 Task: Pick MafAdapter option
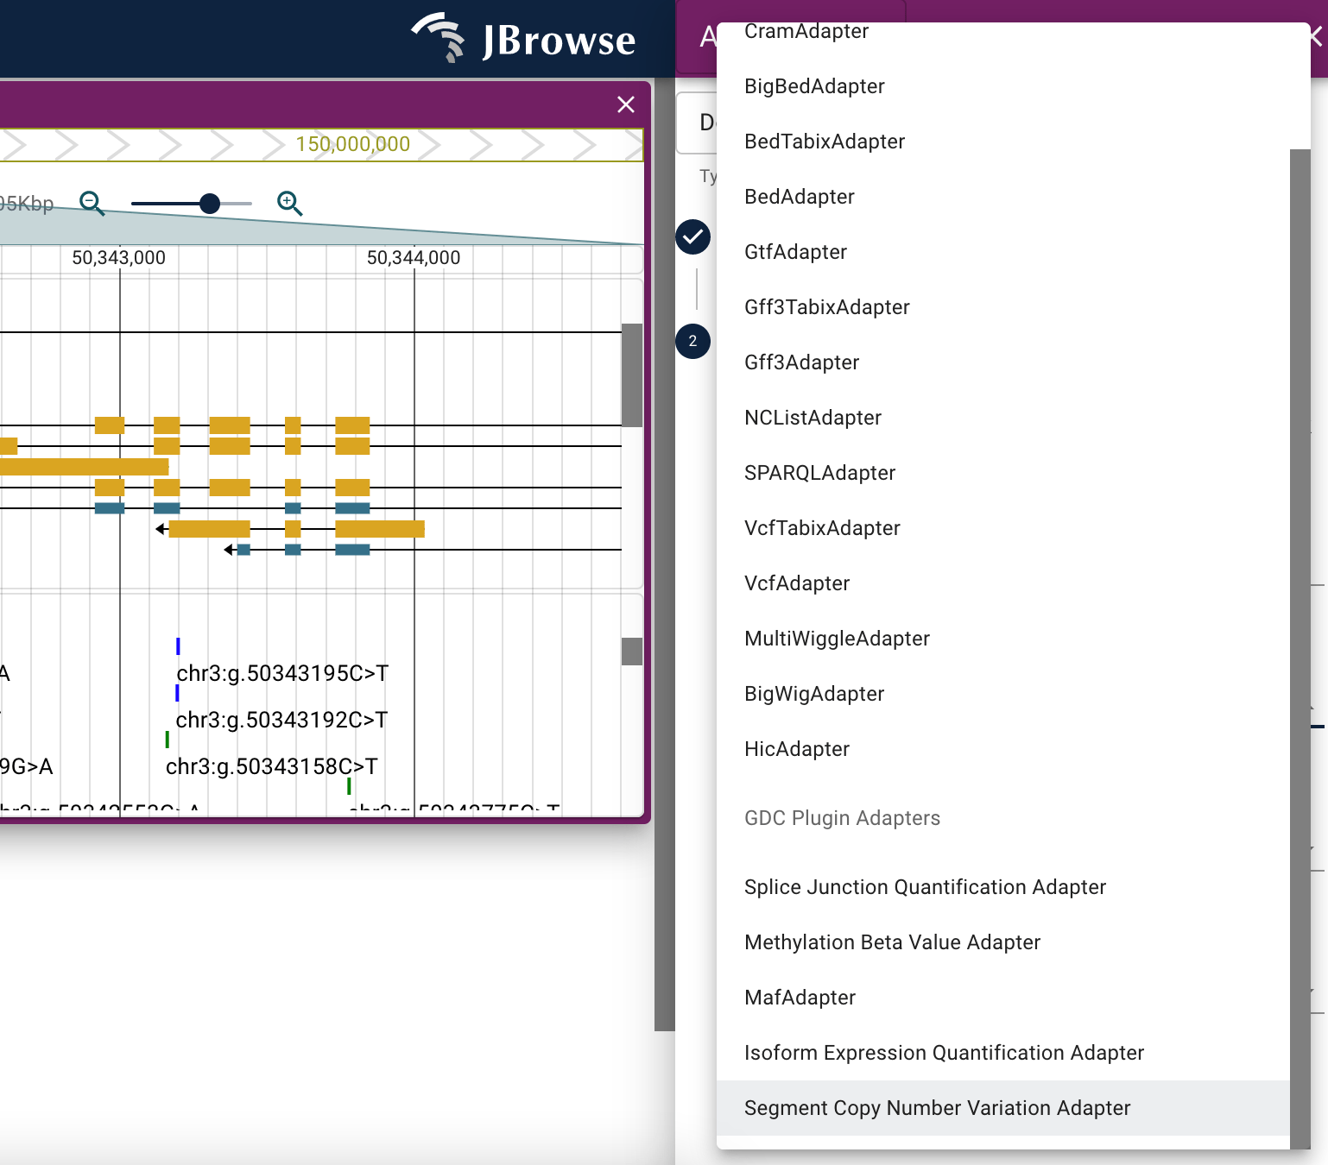pyautogui.click(x=1003, y=998)
